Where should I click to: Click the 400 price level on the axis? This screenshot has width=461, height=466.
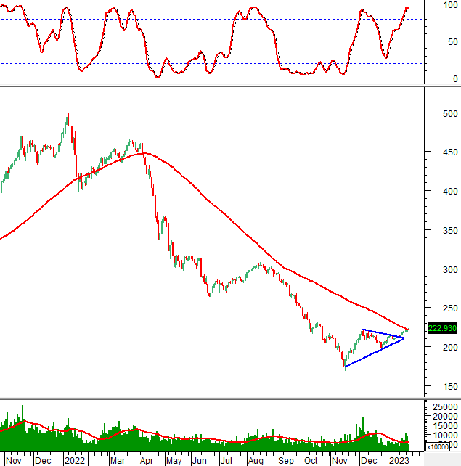coord(450,192)
